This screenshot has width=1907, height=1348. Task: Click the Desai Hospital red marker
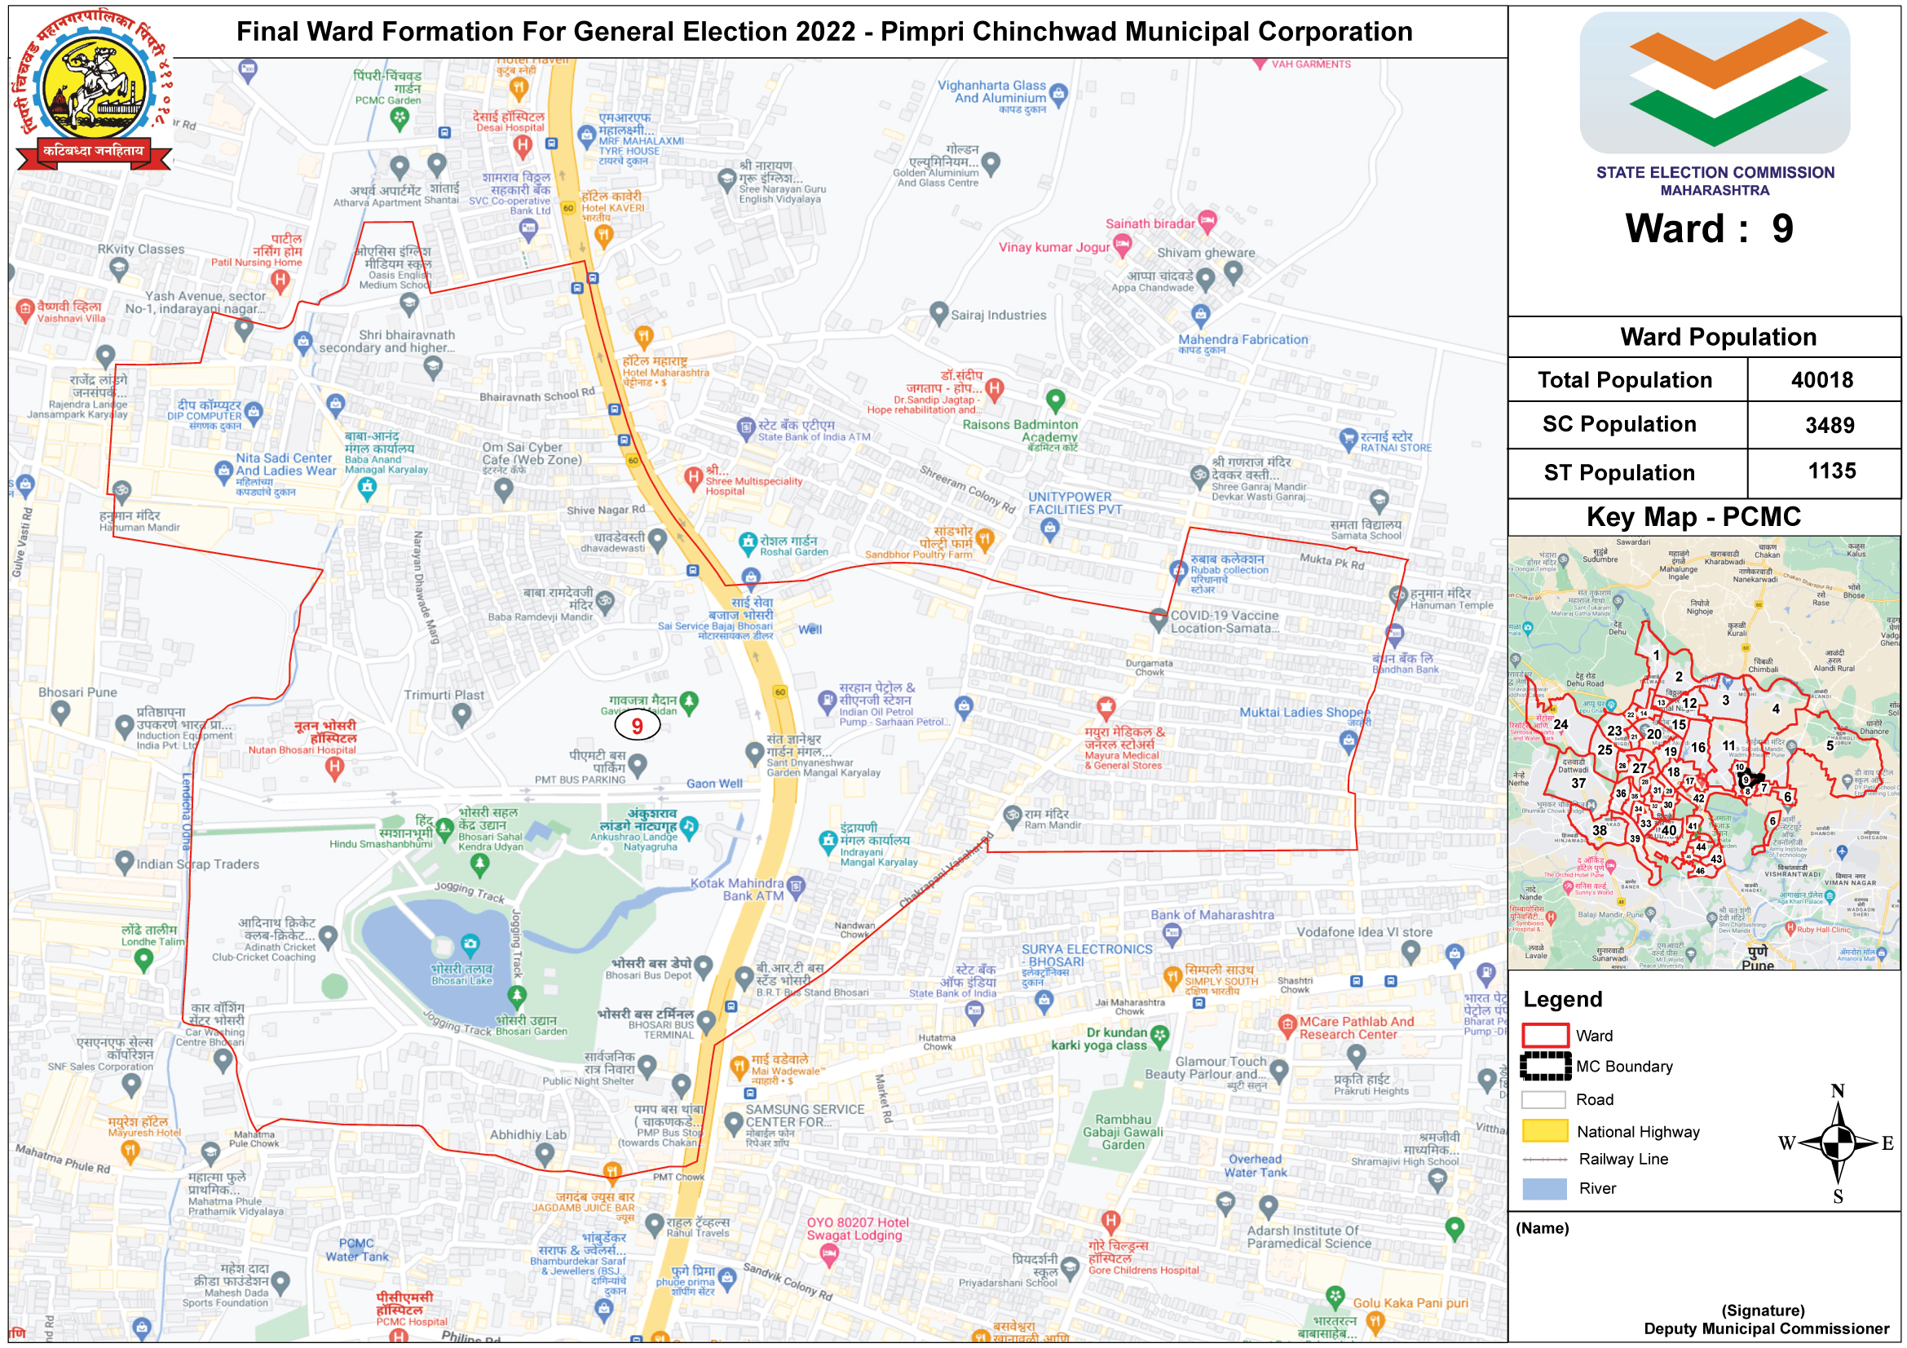pos(523,147)
